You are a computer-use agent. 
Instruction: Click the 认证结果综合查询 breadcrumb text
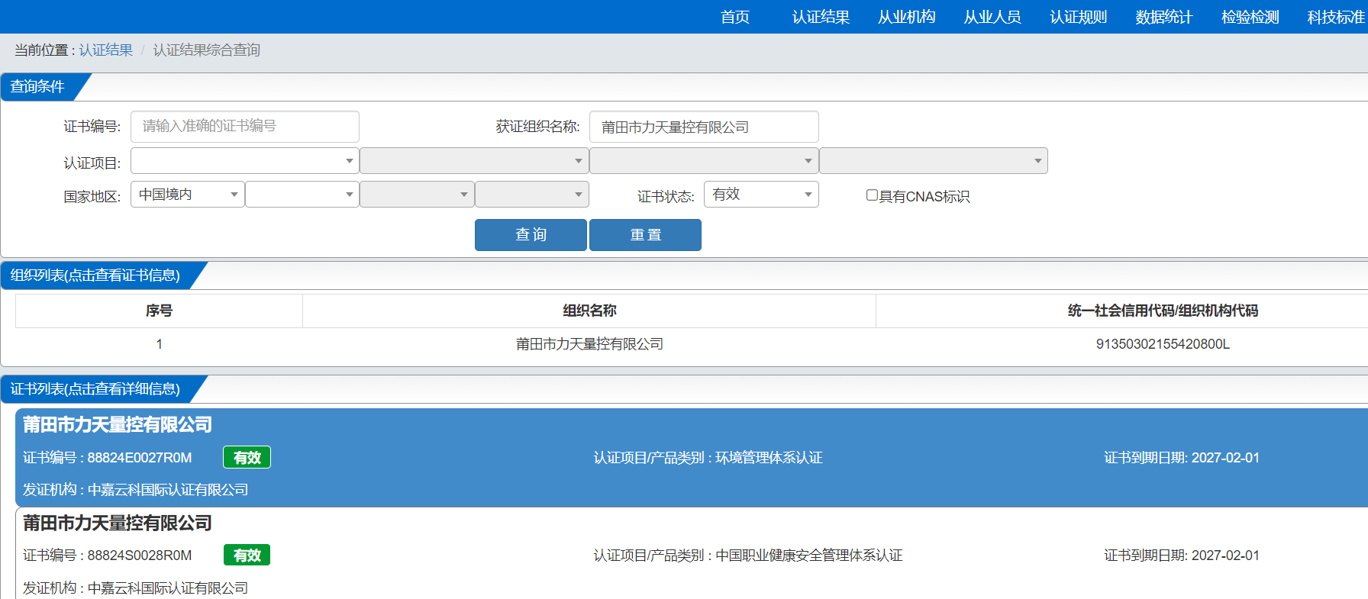tap(206, 50)
